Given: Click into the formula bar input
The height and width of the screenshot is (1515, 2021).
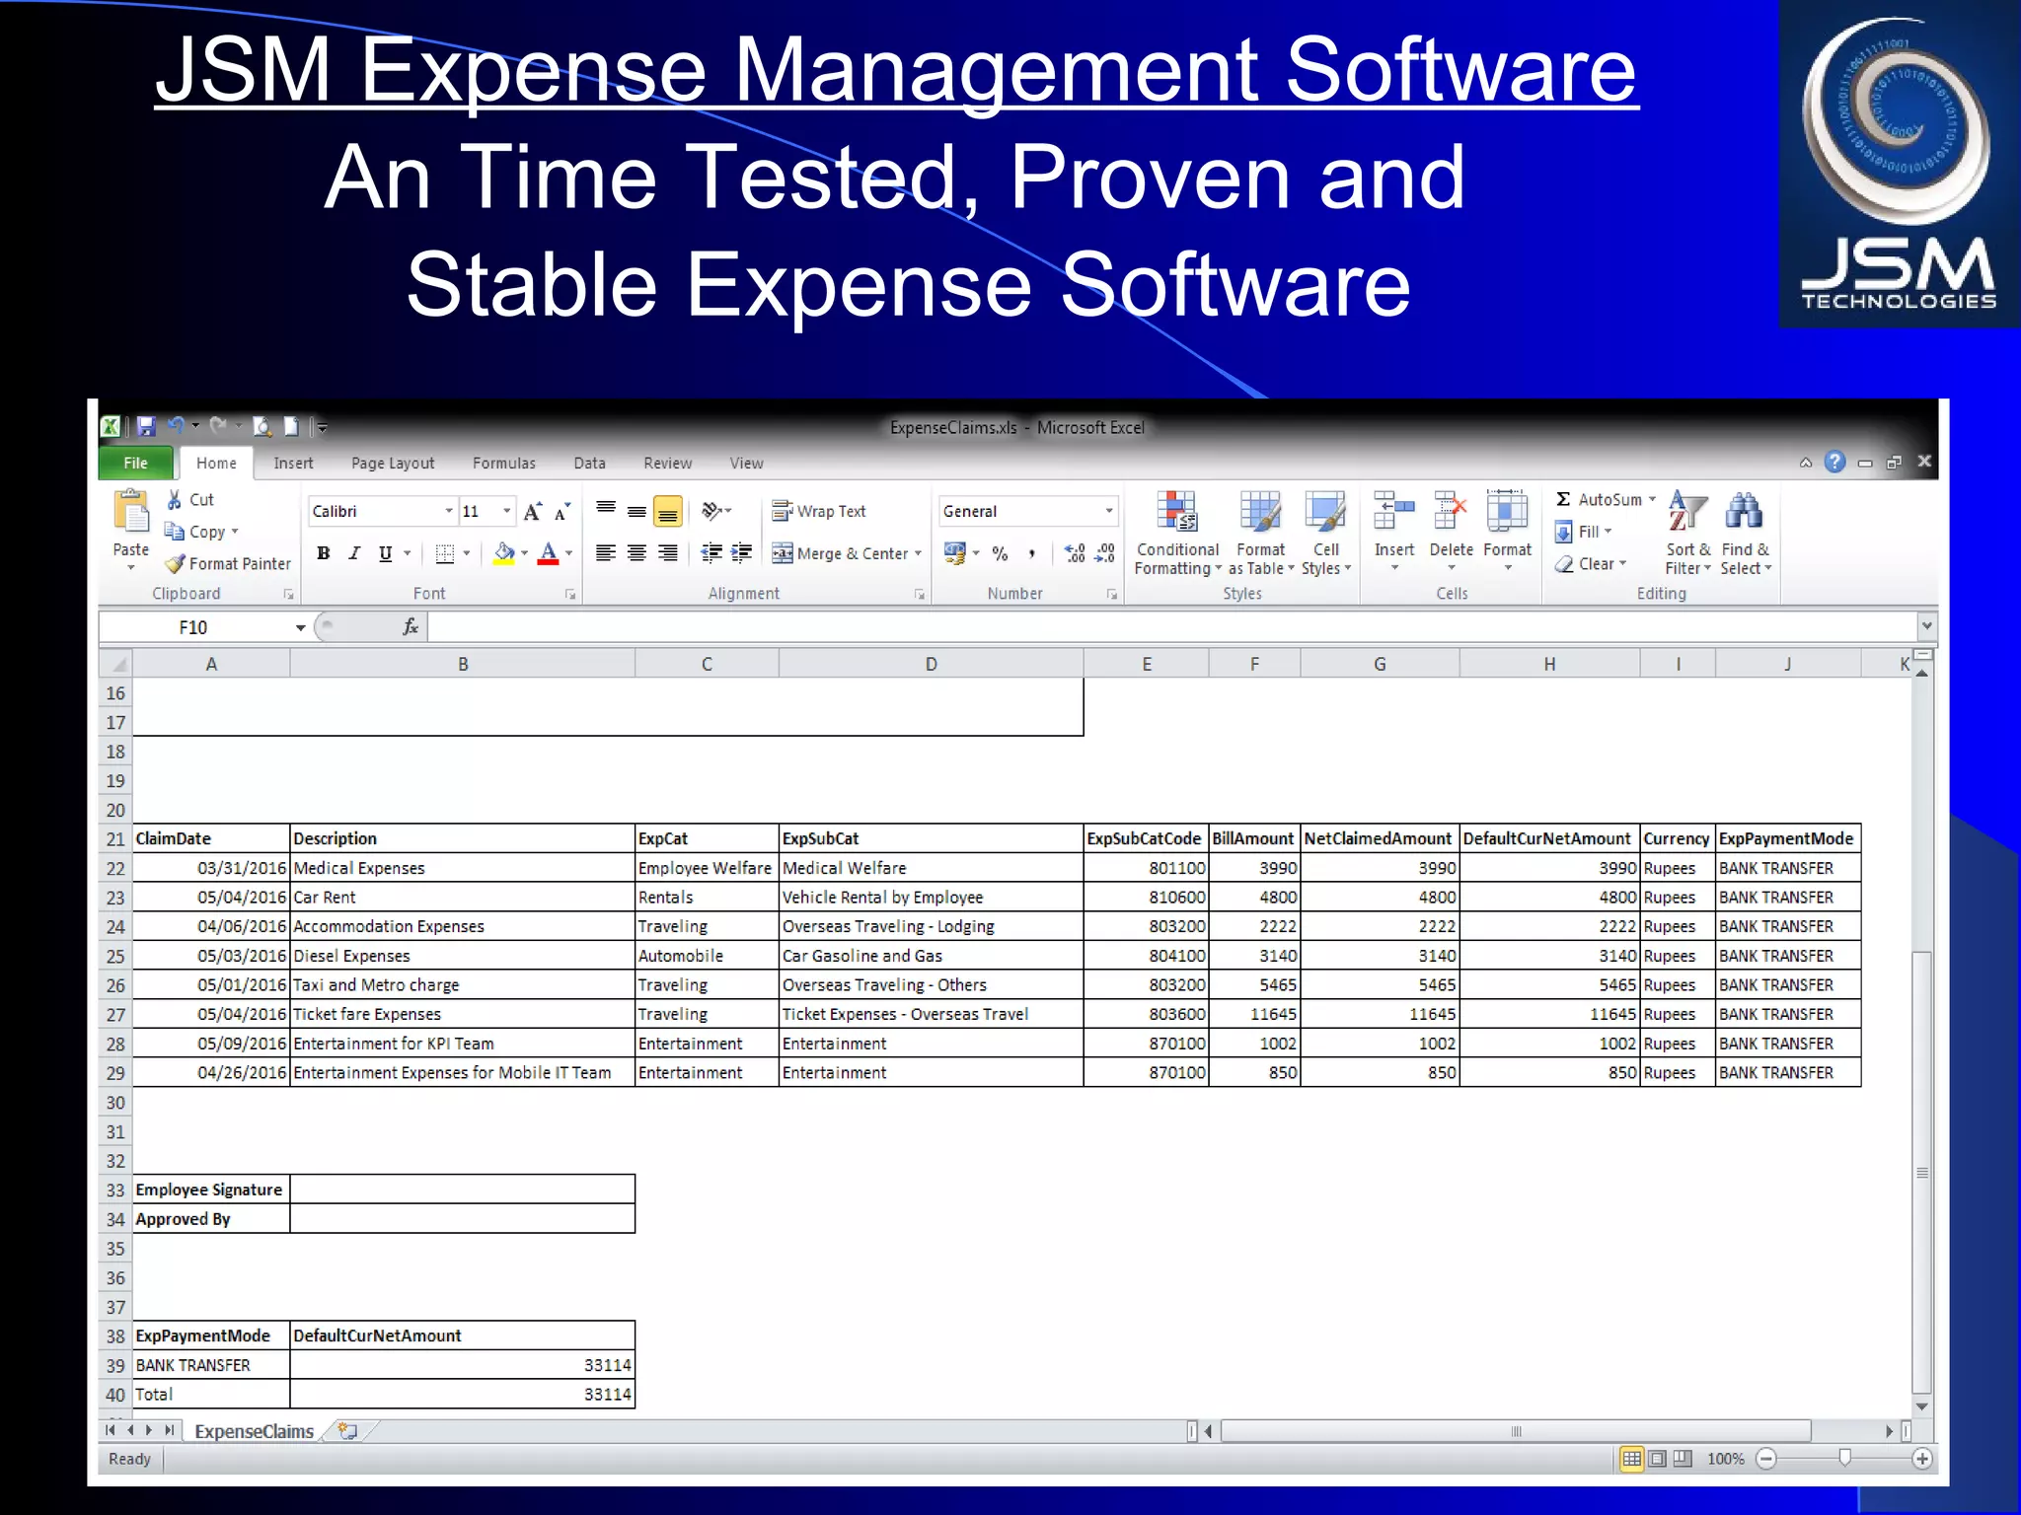Looking at the screenshot, I should pyautogui.click(x=1172, y=627).
